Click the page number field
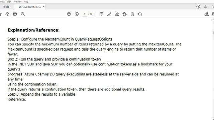Screen dimensions: 214x120 (85, 14)
